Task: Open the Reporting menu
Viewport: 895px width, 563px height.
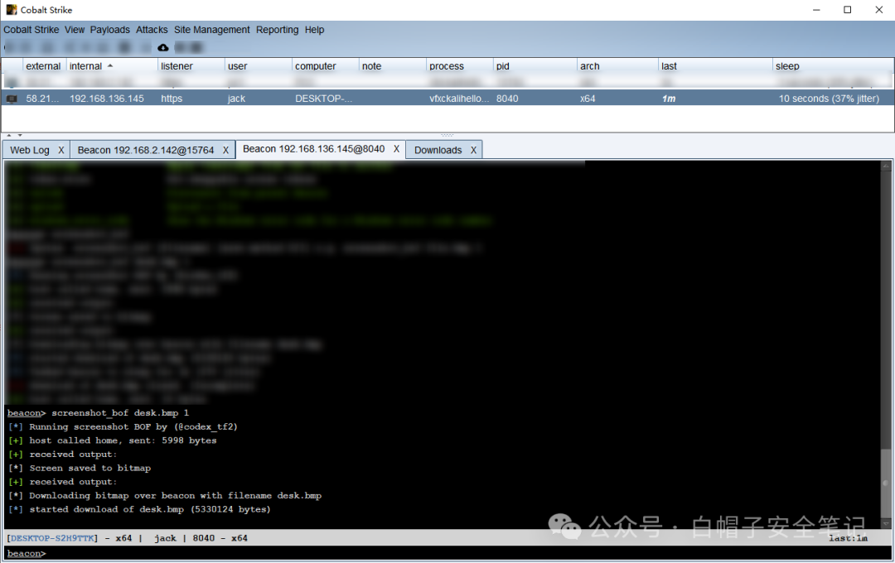Action: click(x=278, y=30)
